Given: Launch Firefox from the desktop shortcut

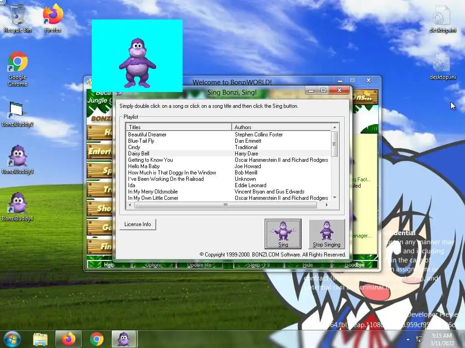Looking at the screenshot, I should [53, 18].
